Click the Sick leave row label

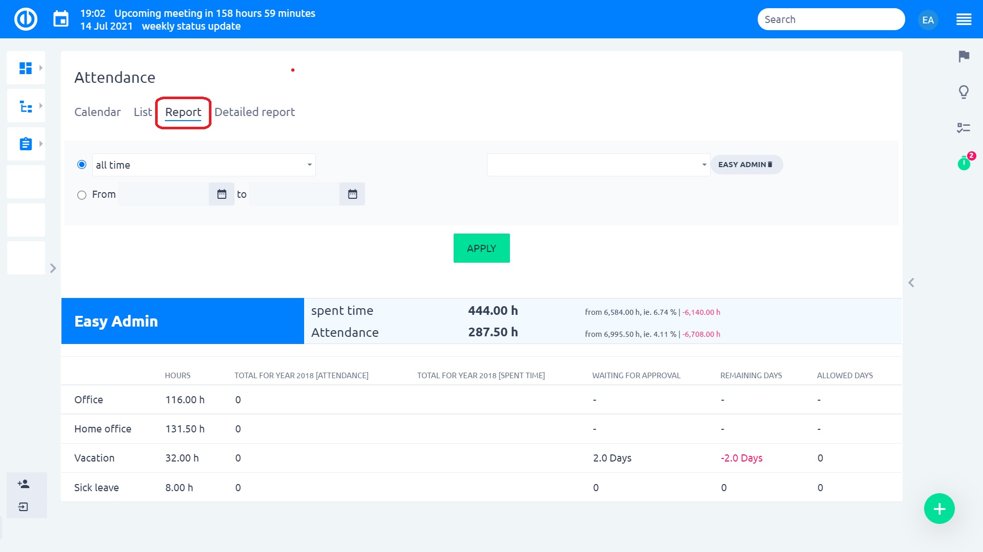(96, 488)
